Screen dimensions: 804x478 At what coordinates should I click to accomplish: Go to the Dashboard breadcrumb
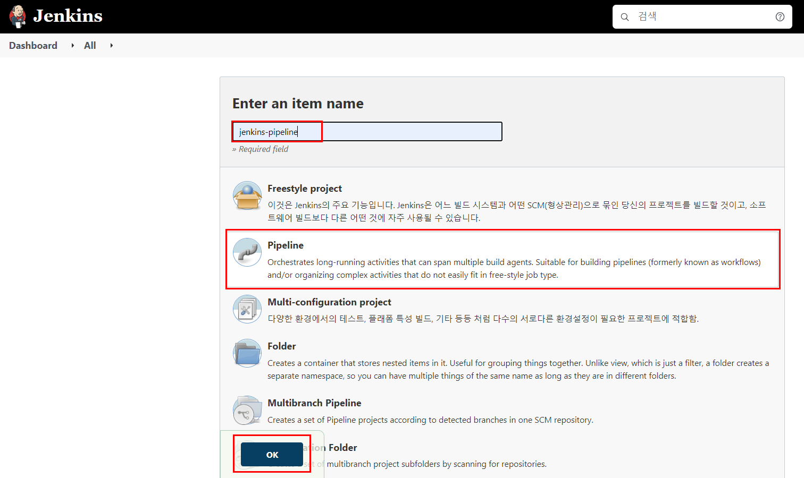tap(33, 46)
